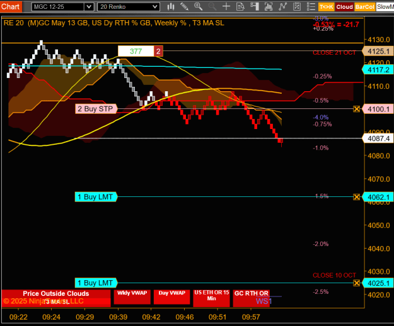
Task: Click the Day VWAP indicator box
Action: click(172, 297)
